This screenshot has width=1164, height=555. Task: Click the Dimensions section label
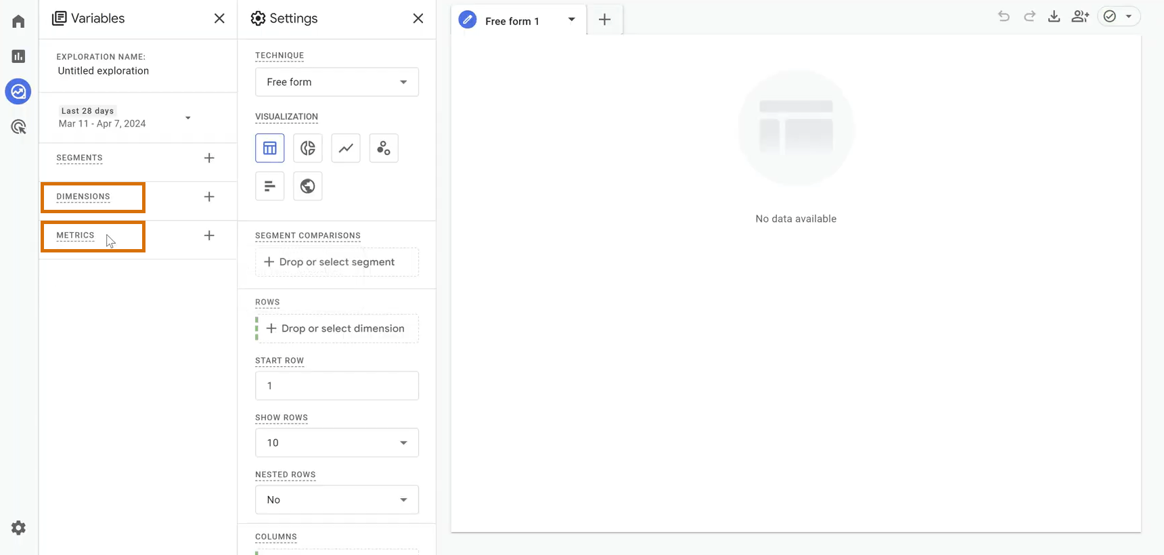83,197
